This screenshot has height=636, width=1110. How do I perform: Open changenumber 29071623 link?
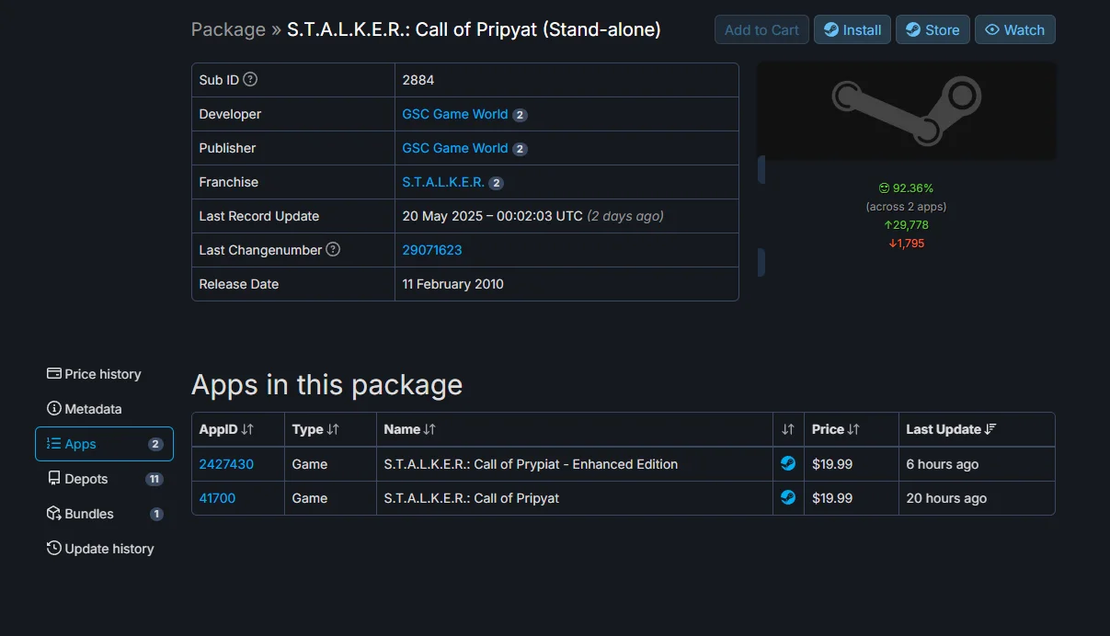pyautogui.click(x=432, y=250)
